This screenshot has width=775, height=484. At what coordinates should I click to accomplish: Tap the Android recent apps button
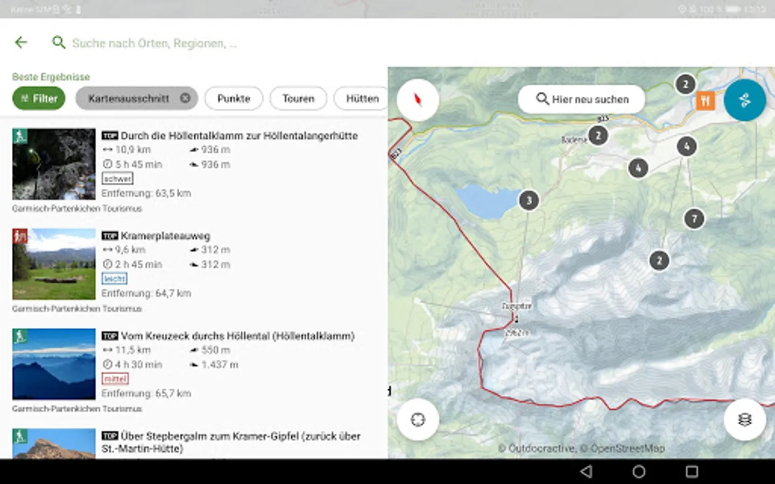pyautogui.click(x=692, y=472)
